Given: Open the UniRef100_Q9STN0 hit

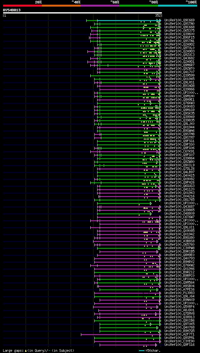Looking at the screenshot, I should coord(179,24).
